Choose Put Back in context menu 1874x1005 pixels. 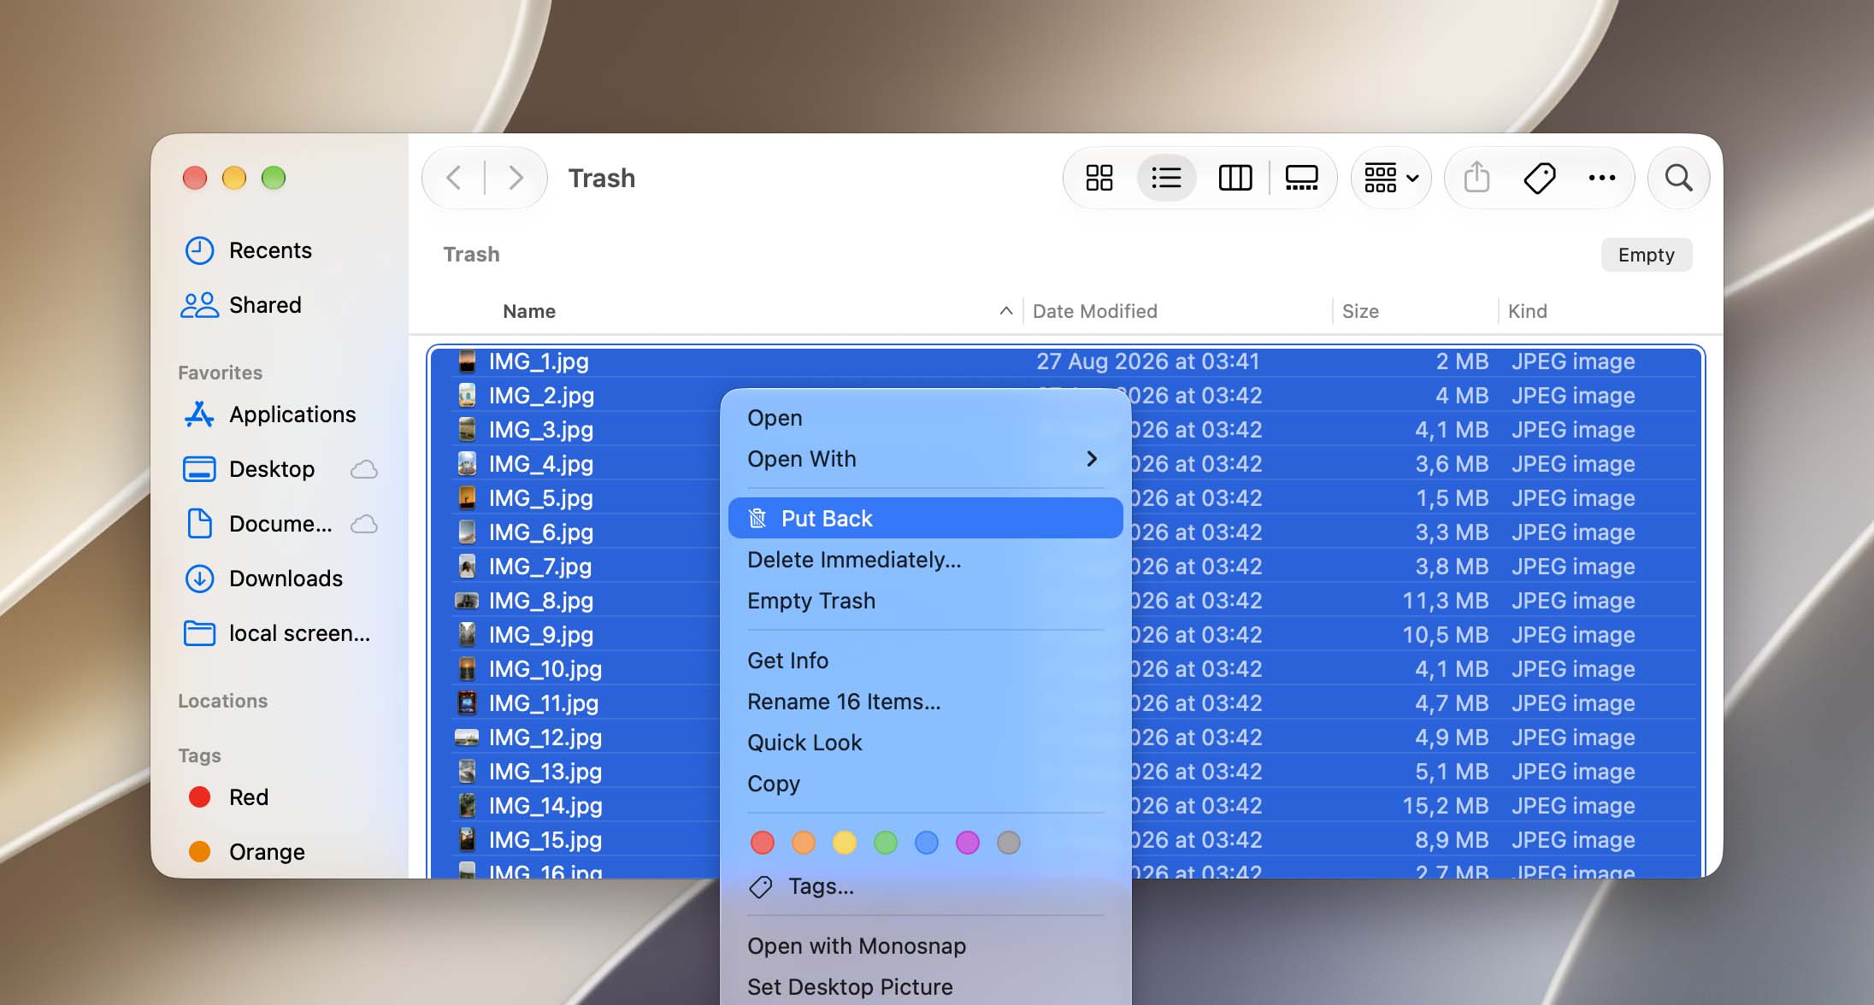pos(925,518)
